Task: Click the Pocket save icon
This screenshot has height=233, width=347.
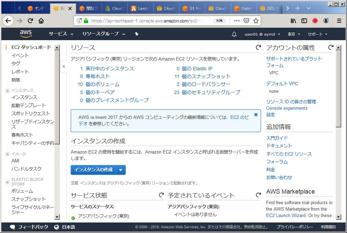Action: click(x=246, y=21)
